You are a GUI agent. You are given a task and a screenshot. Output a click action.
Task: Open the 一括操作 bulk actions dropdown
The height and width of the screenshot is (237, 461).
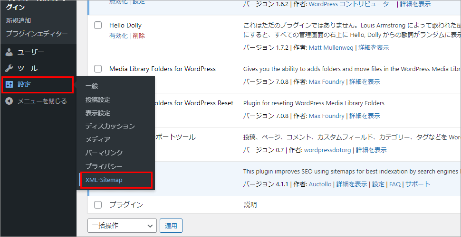click(122, 226)
